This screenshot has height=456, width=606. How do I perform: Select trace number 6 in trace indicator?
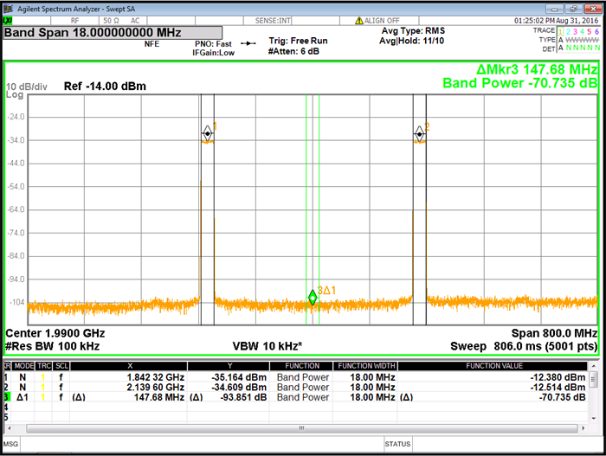click(x=596, y=30)
